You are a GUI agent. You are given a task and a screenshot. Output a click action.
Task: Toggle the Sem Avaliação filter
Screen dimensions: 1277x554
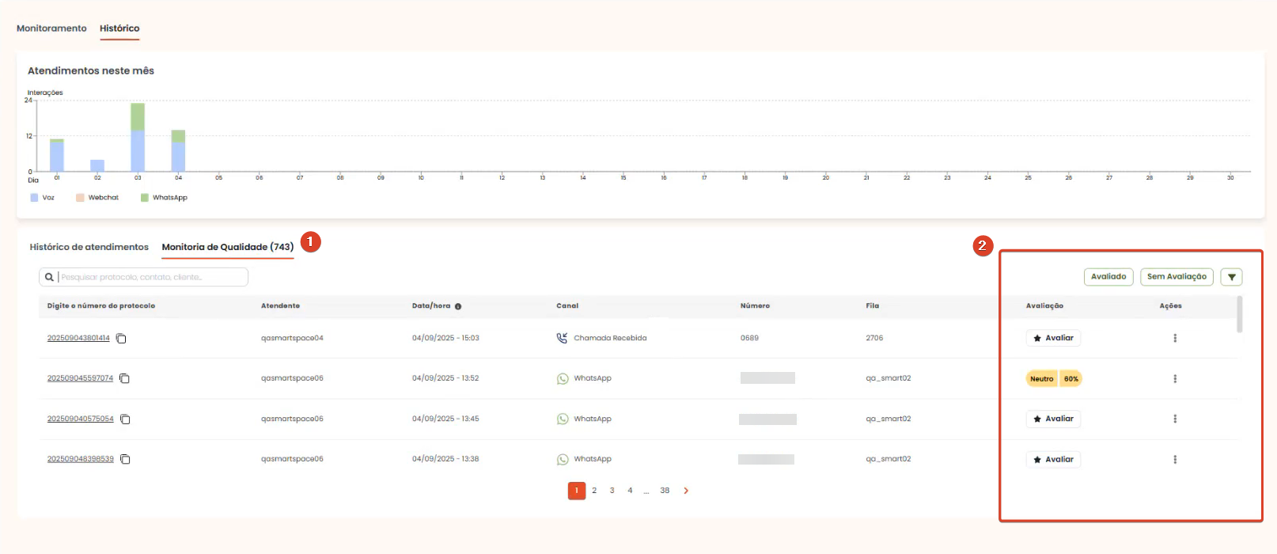1177,277
